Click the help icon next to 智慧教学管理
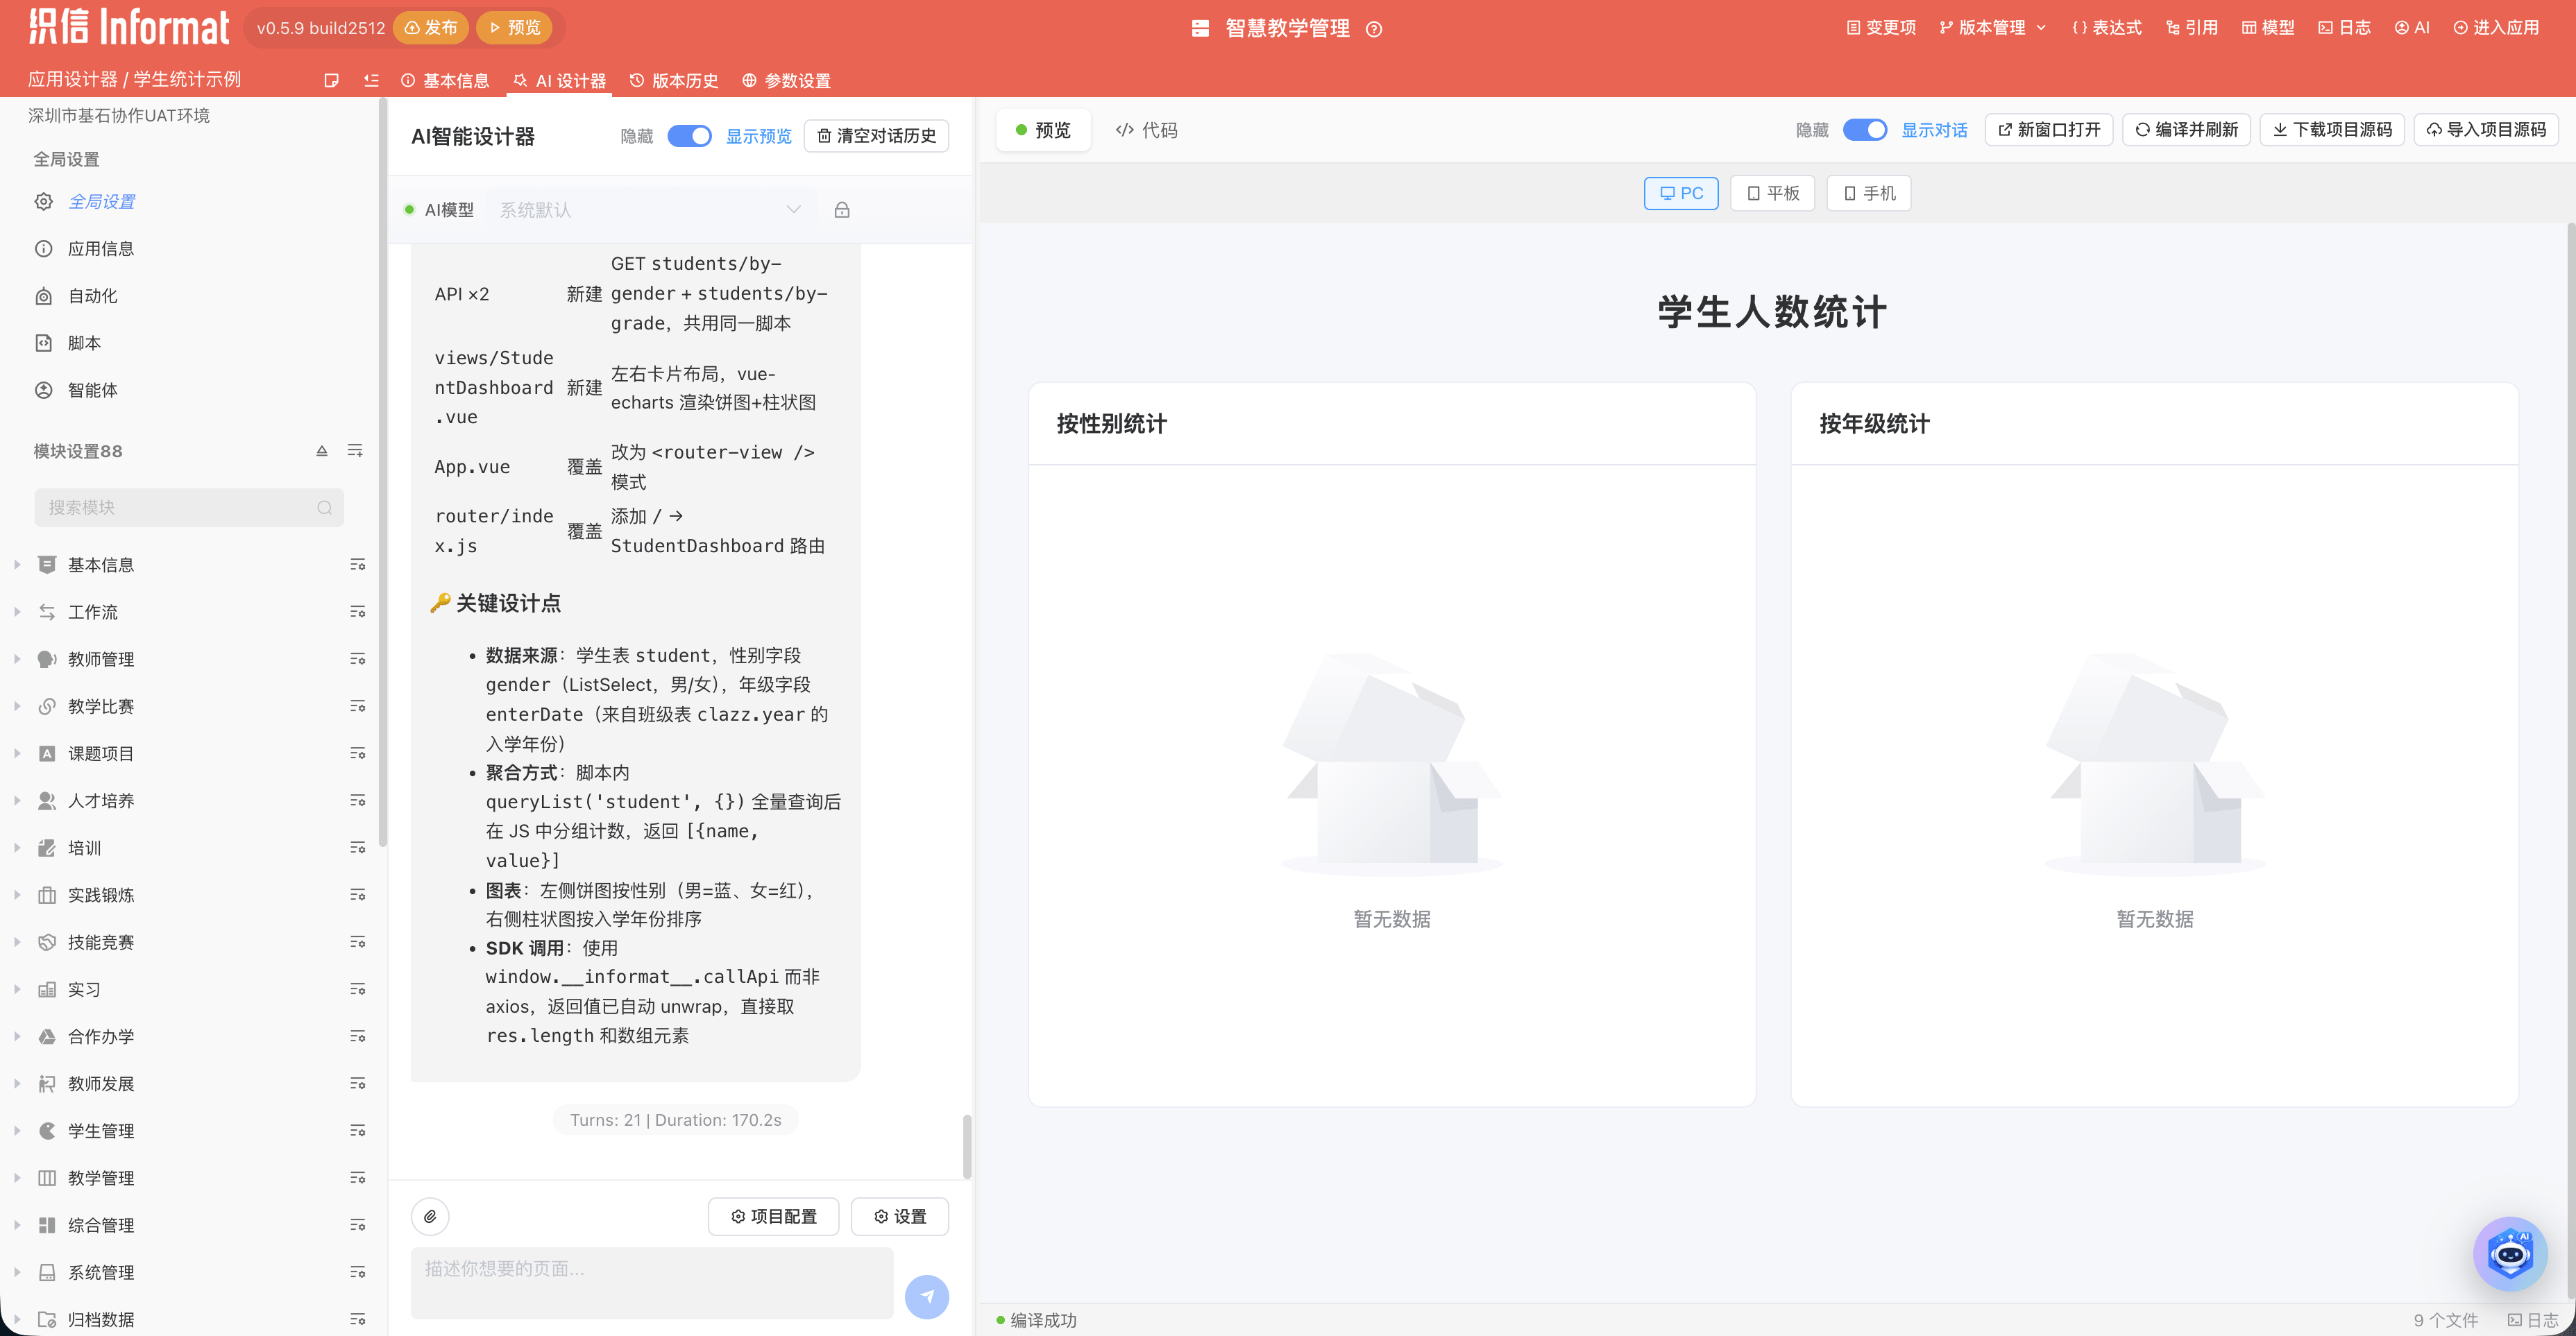Screen dimensions: 2576x1336 pyautogui.click(x=1374, y=29)
